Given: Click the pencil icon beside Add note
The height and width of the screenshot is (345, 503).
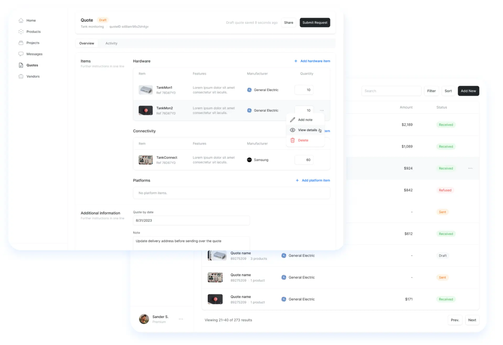Looking at the screenshot, I should pos(292,120).
